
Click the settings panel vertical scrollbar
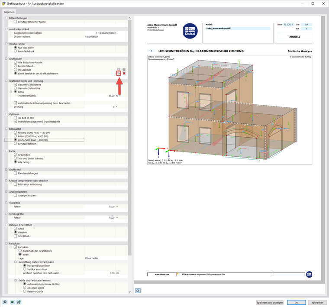point(129,137)
